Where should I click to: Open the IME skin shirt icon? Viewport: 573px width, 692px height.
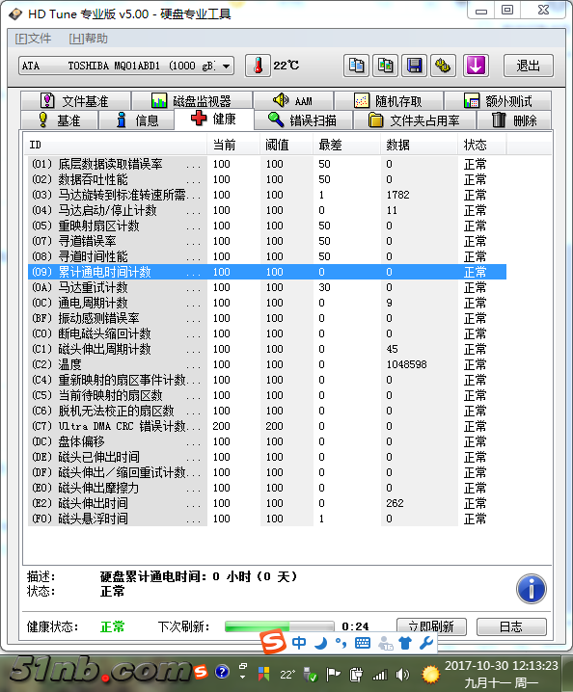pyautogui.click(x=405, y=643)
